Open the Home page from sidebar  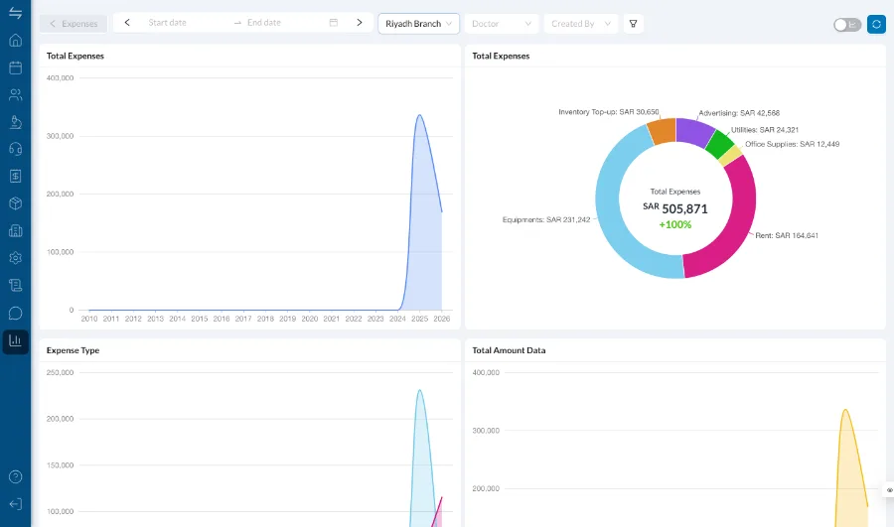[x=15, y=40]
